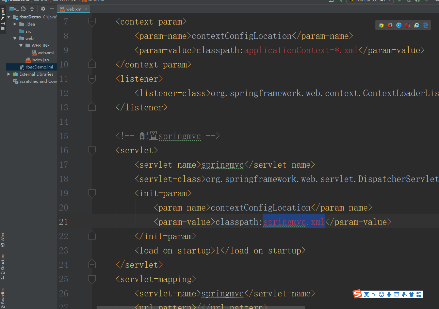Select the src folder
The height and width of the screenshot is (309, 439).
pyautogui.click(x=28, y=31)
